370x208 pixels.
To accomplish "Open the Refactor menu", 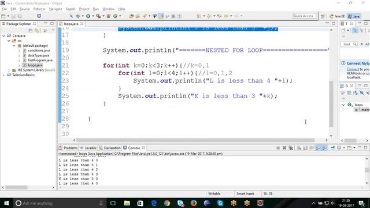I will point(39,9).
